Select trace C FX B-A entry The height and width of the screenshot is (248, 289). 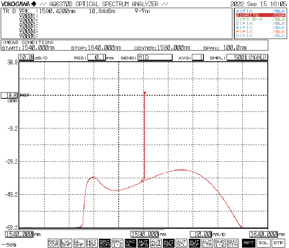pyautogui.click(x=260, y=19)
